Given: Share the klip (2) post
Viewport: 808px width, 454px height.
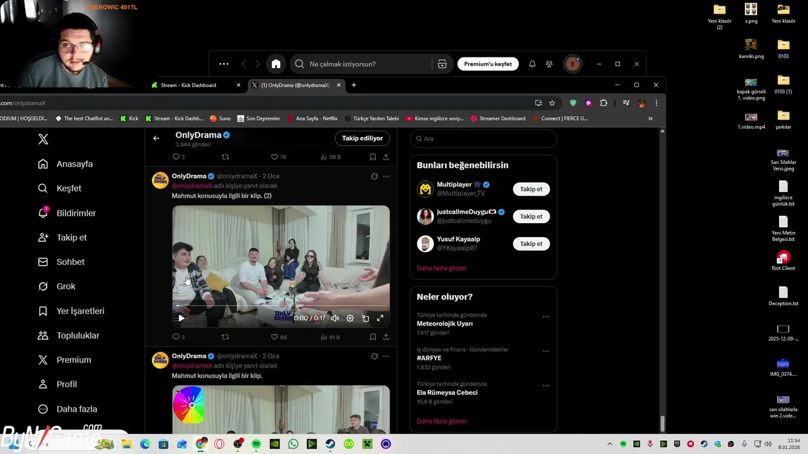Looking at the screenshot, I should point(386,337).
